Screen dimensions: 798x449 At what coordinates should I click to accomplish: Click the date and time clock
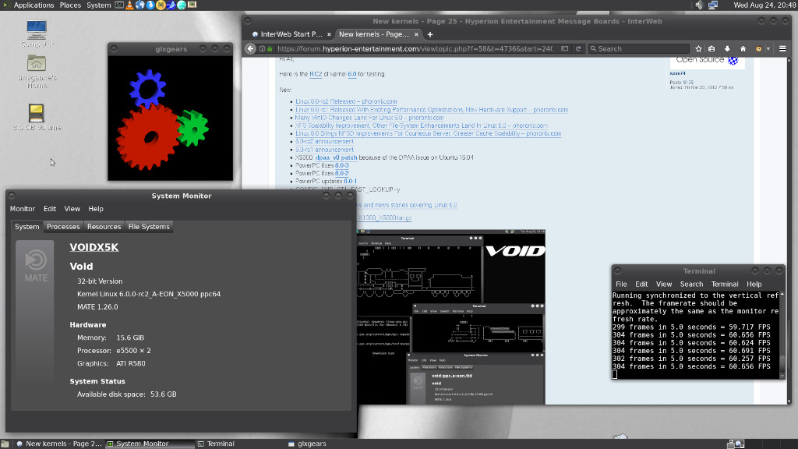pyautogui.click(x=765, y=5)
